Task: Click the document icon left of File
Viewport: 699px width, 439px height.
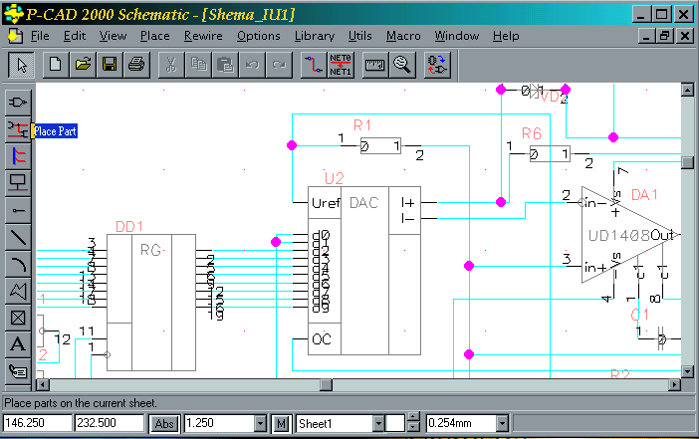Action: coord(15,36)
